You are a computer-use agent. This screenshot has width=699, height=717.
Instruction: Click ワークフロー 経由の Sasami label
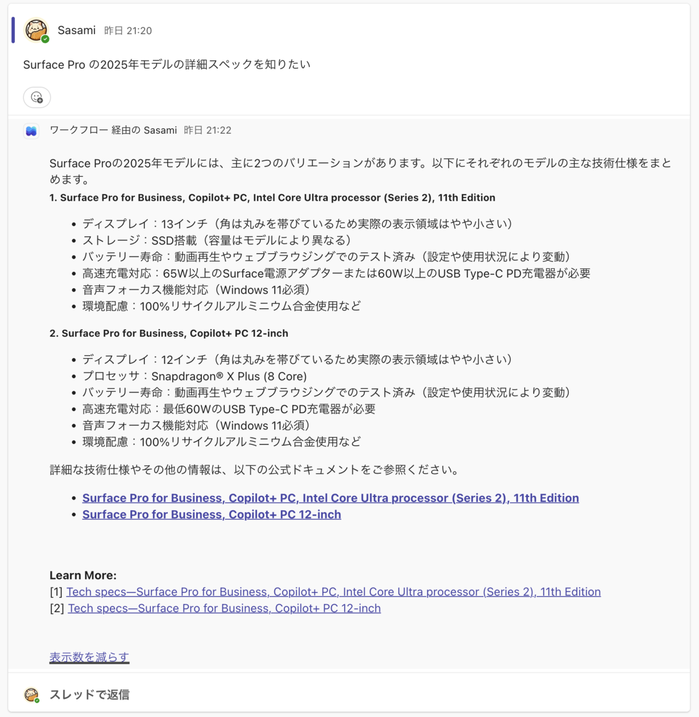point(114,130)
